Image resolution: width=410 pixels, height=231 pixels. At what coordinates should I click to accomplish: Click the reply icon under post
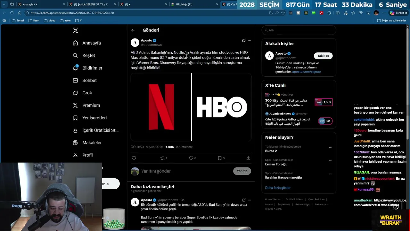coord(134,158)
